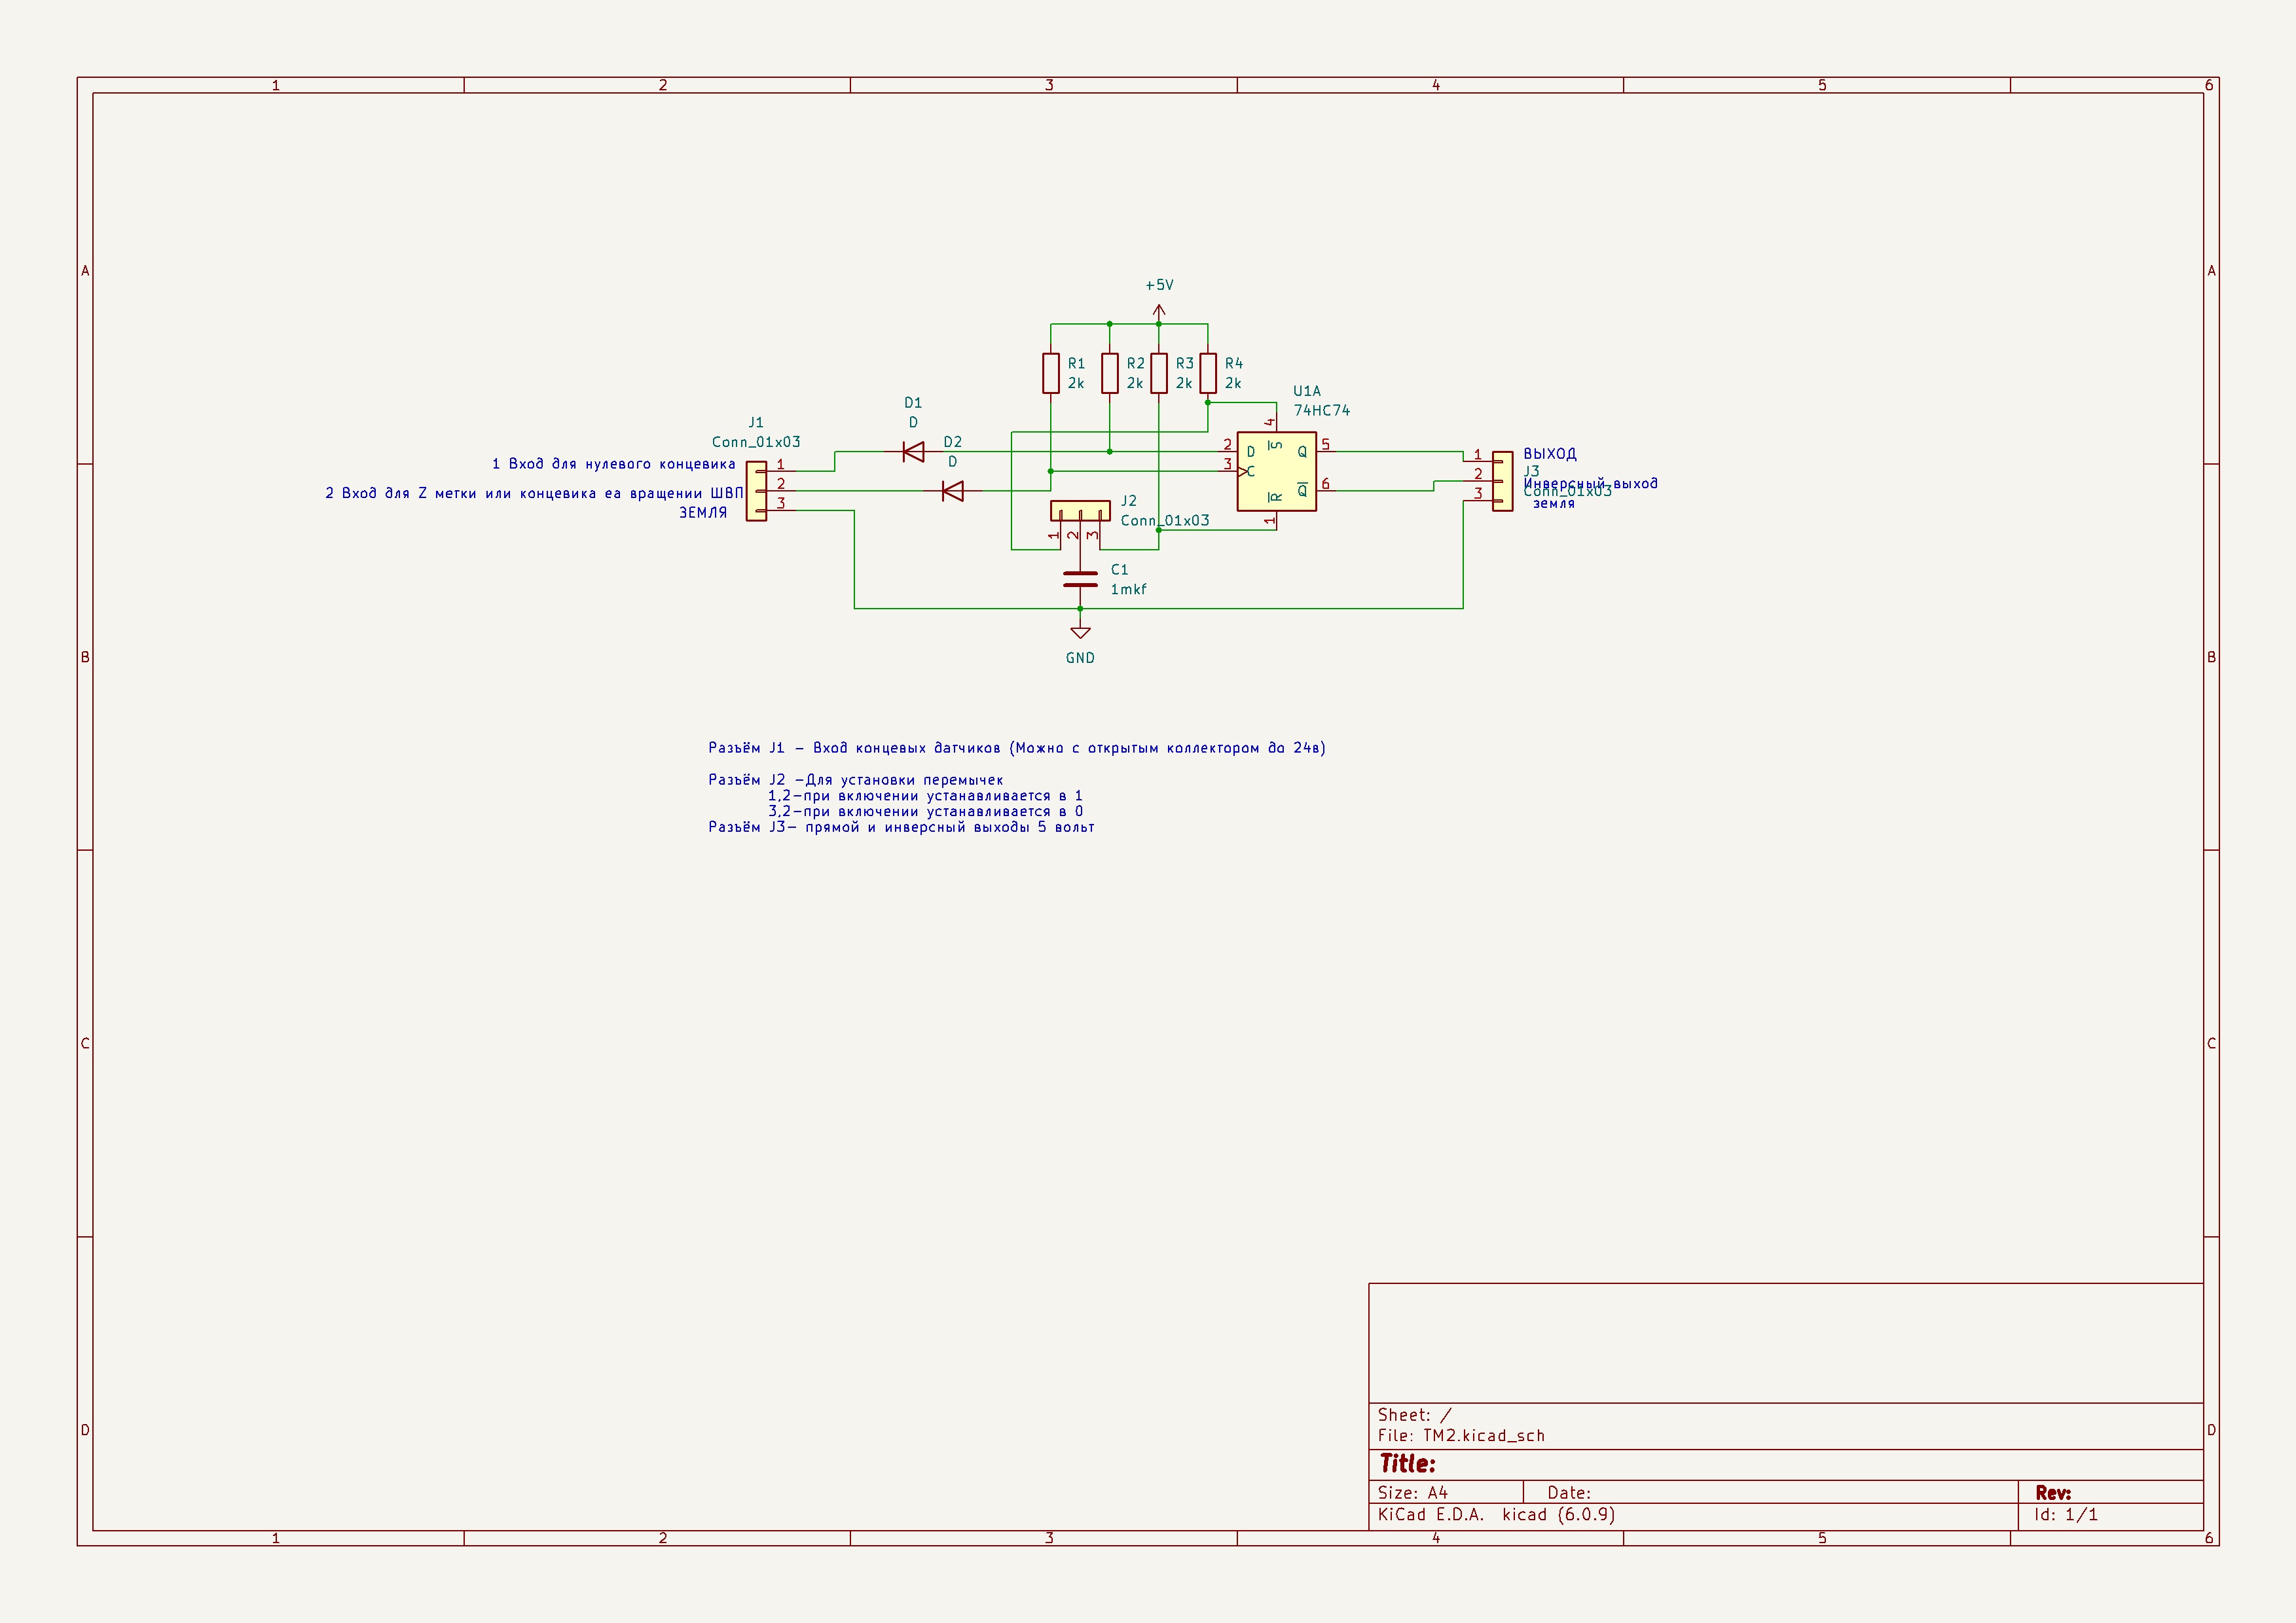Viewport: 2296px width, 1623px height.
Task: Select the 74HC74 flip-flop U1A body
Action: [1276, 472]
